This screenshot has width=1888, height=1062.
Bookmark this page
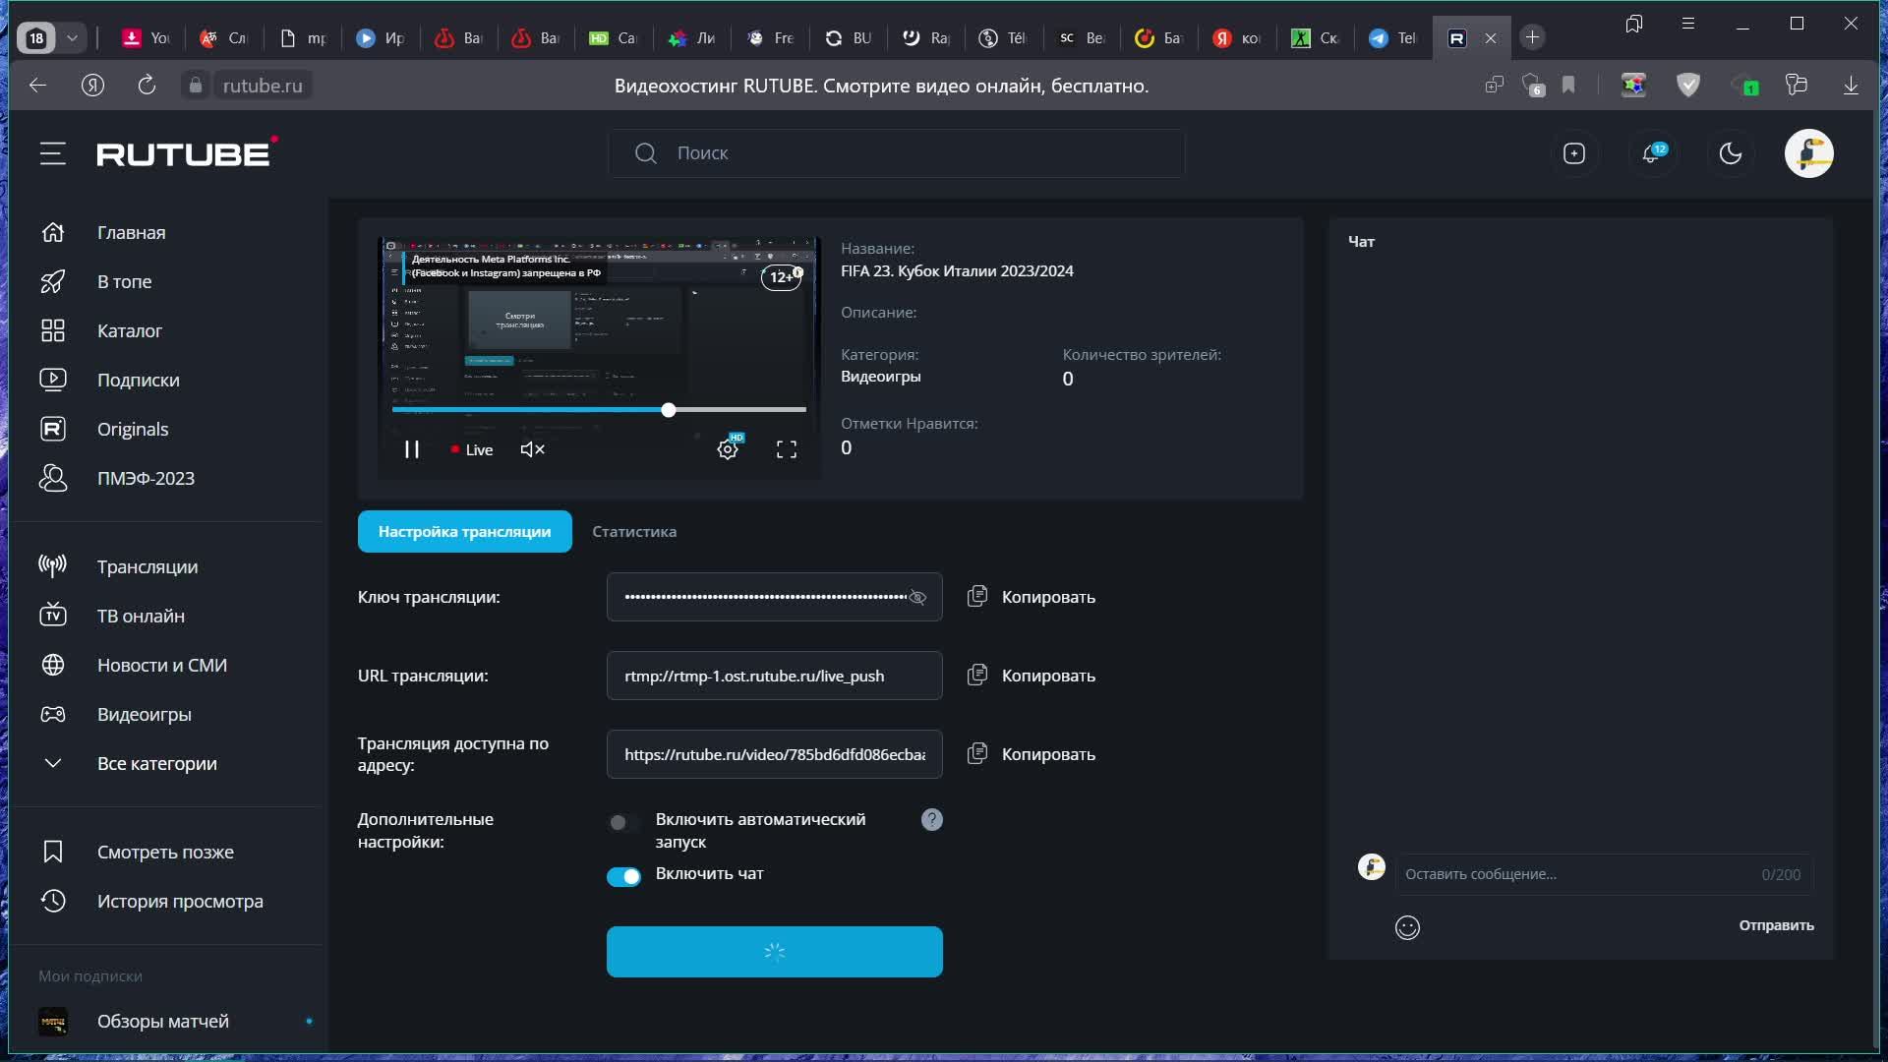(1568, 86)
